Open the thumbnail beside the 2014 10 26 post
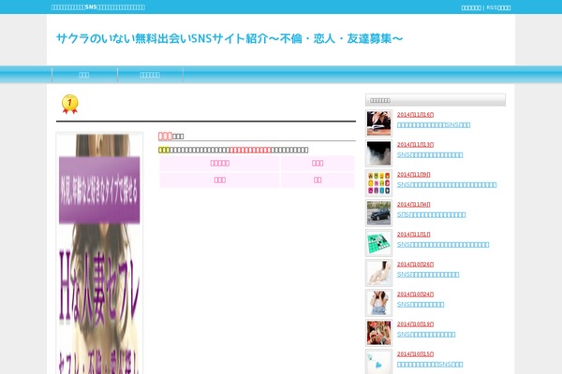 [x=378, y=273]
